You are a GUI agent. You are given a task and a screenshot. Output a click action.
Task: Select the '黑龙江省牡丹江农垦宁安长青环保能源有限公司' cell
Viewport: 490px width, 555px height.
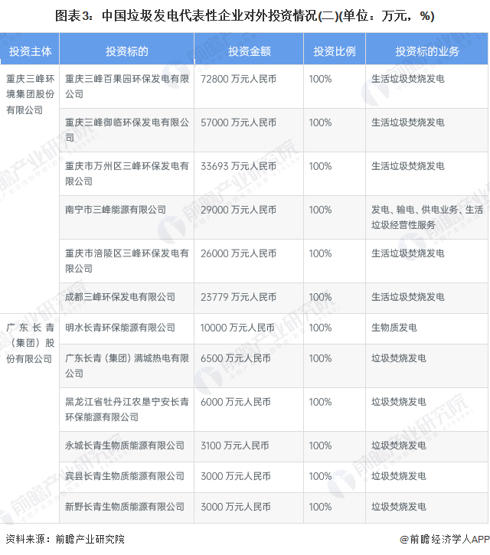click(126, 410)
